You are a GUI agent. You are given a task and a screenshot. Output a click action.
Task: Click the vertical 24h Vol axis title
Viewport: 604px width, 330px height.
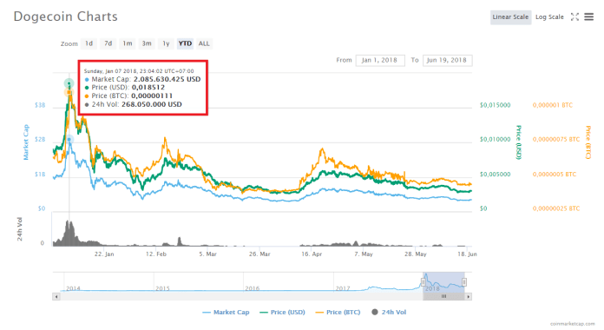click(20, 229)
